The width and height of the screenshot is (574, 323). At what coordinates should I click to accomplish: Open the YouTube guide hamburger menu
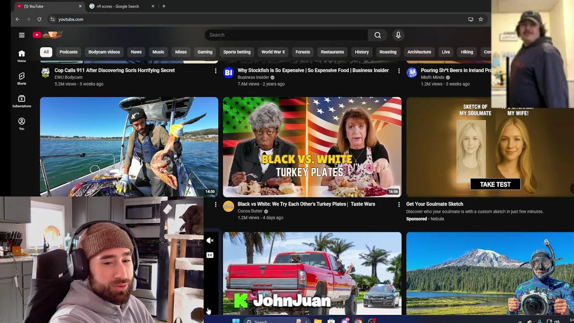pos(22,35)
